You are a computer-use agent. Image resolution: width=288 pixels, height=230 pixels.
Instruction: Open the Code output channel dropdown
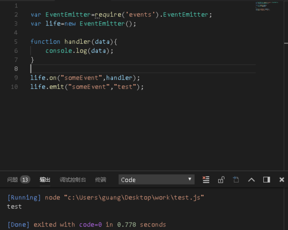pos(157,179)
